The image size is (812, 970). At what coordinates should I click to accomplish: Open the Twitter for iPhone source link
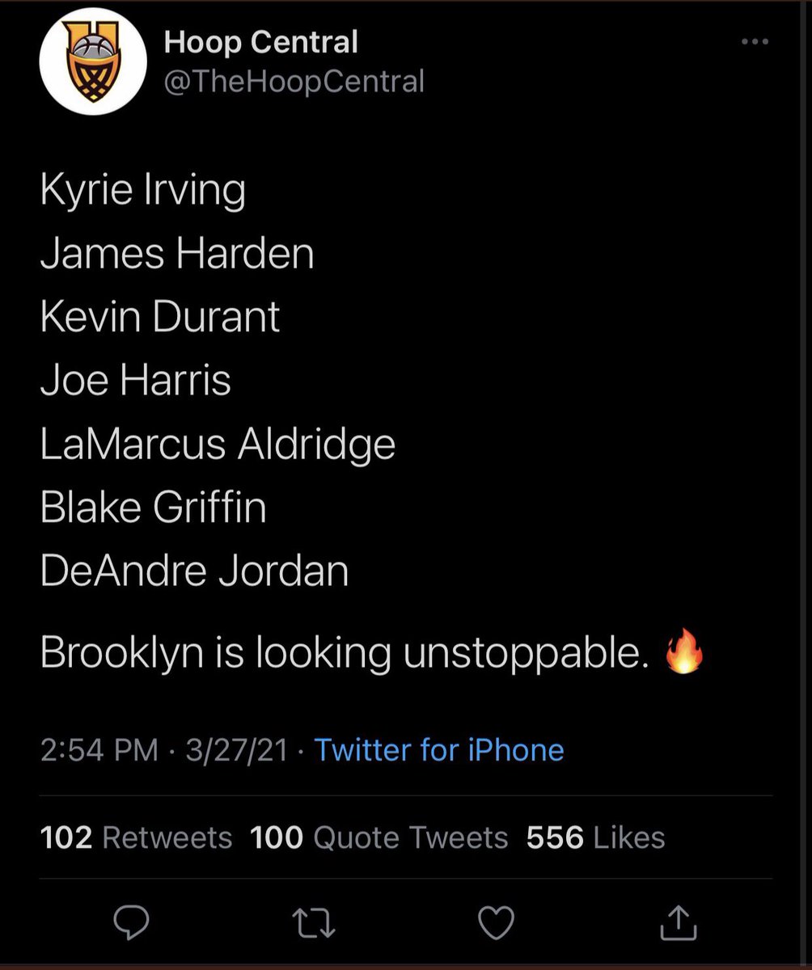coord(439,750)
